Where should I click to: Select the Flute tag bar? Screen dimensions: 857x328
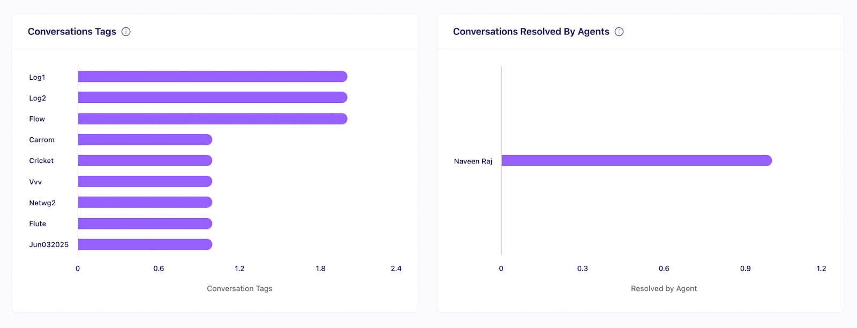[x=145, y=223]
